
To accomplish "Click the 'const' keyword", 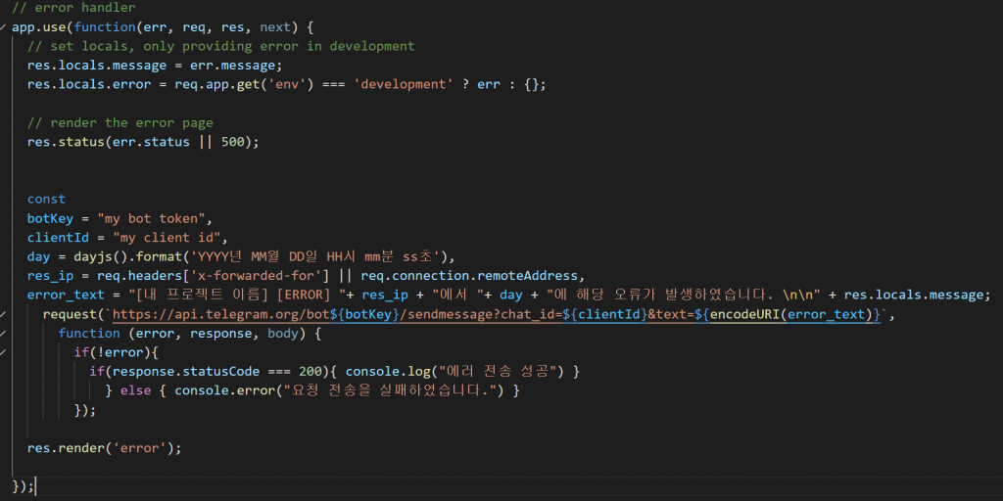I will pyautogui.click(x=47, y=200).
